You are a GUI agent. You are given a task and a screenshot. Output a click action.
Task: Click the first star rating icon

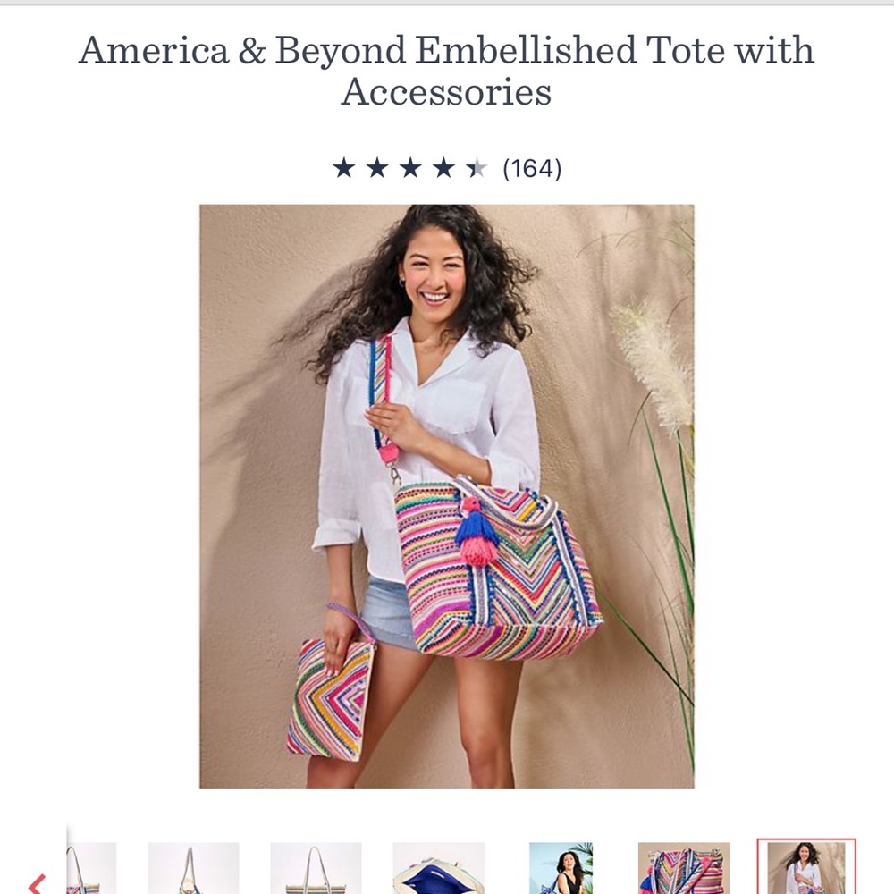click(x=345, y=166)
